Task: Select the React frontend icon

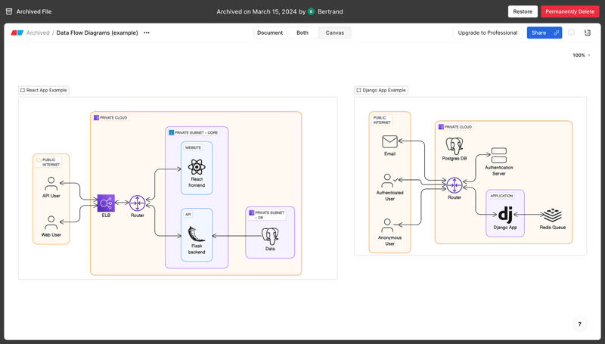Action: (197, 166)
